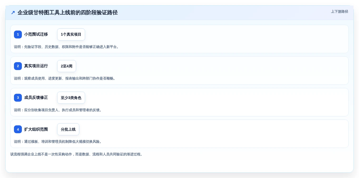Click the footer note 该流程强调企业上线

77,154
